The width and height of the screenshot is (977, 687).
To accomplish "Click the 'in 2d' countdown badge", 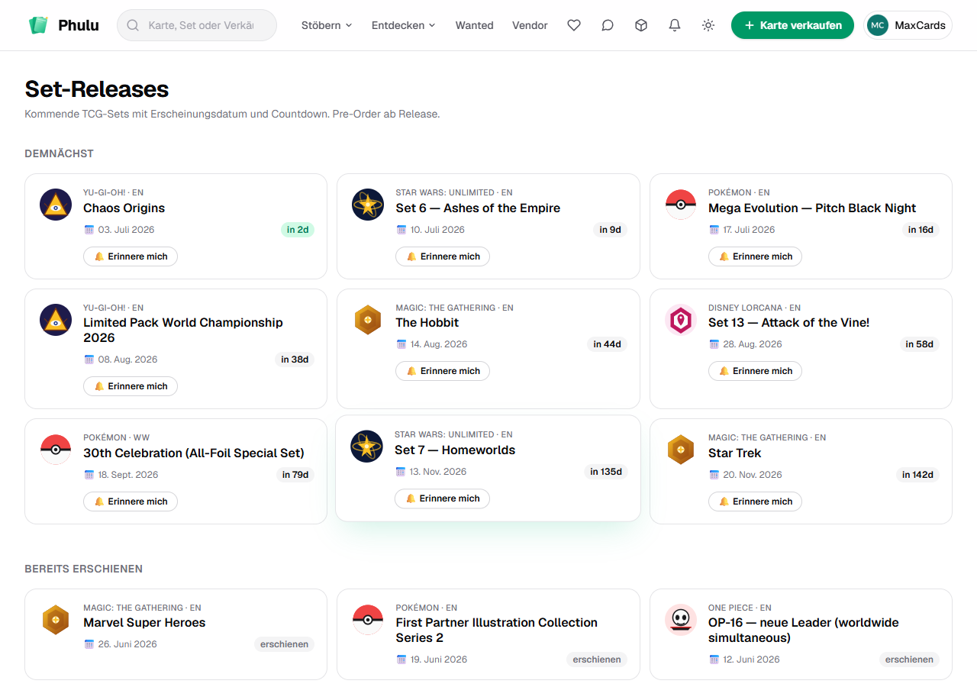I will [298, 230].
